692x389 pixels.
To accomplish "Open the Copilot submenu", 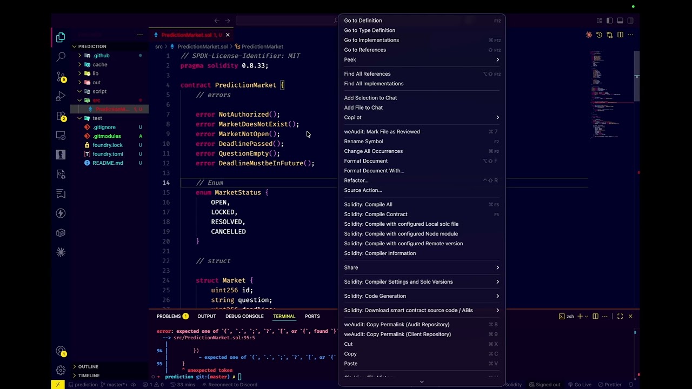I will (422, 117).
